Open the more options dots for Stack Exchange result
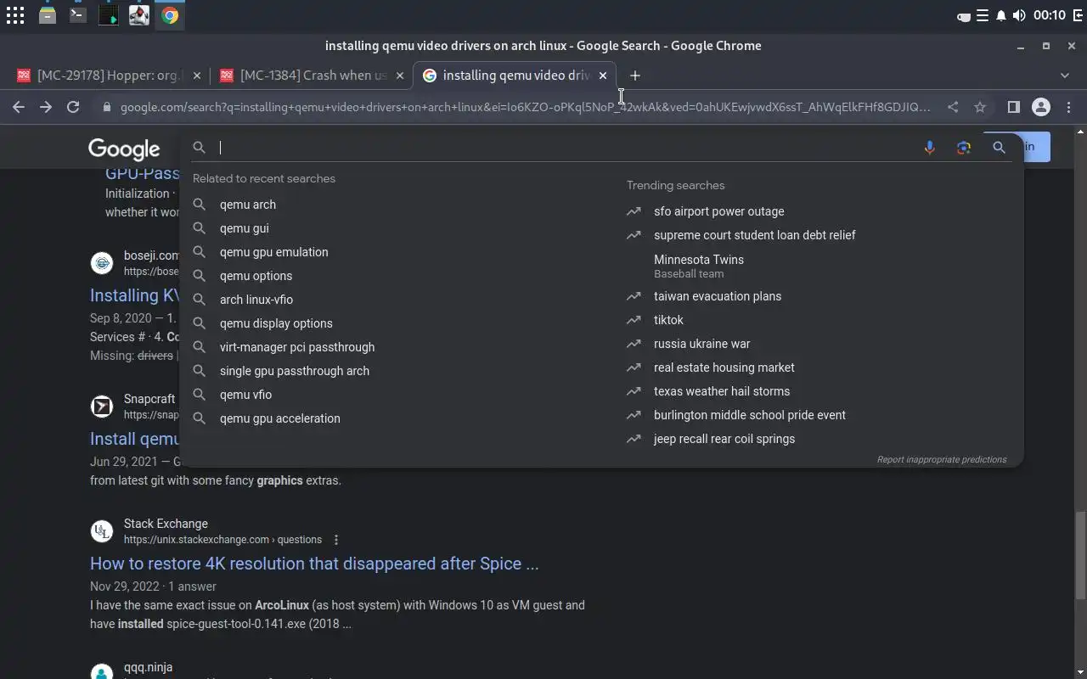The image size is (1087, 679). (336, 540)
